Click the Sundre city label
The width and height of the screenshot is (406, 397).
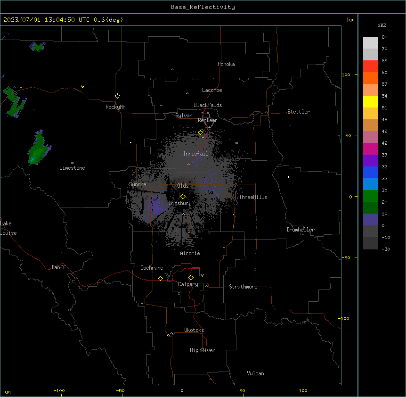coord(138,184)
